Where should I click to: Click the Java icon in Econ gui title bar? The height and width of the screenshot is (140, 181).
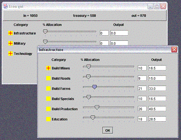click(6, 6)
